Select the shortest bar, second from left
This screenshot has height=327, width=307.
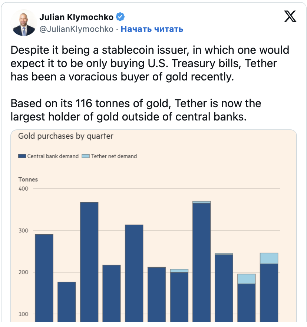point(66,302)
